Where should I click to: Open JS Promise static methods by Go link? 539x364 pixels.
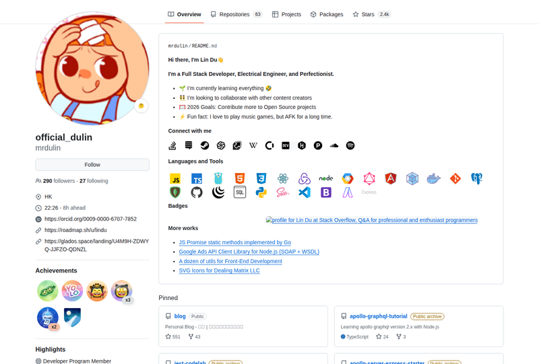(234, 242)
